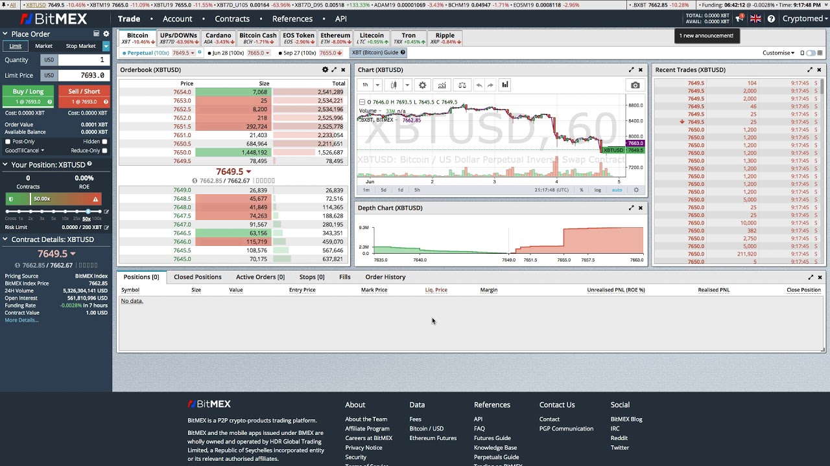Open chart settings gear in toolbar

click(423, 85)
